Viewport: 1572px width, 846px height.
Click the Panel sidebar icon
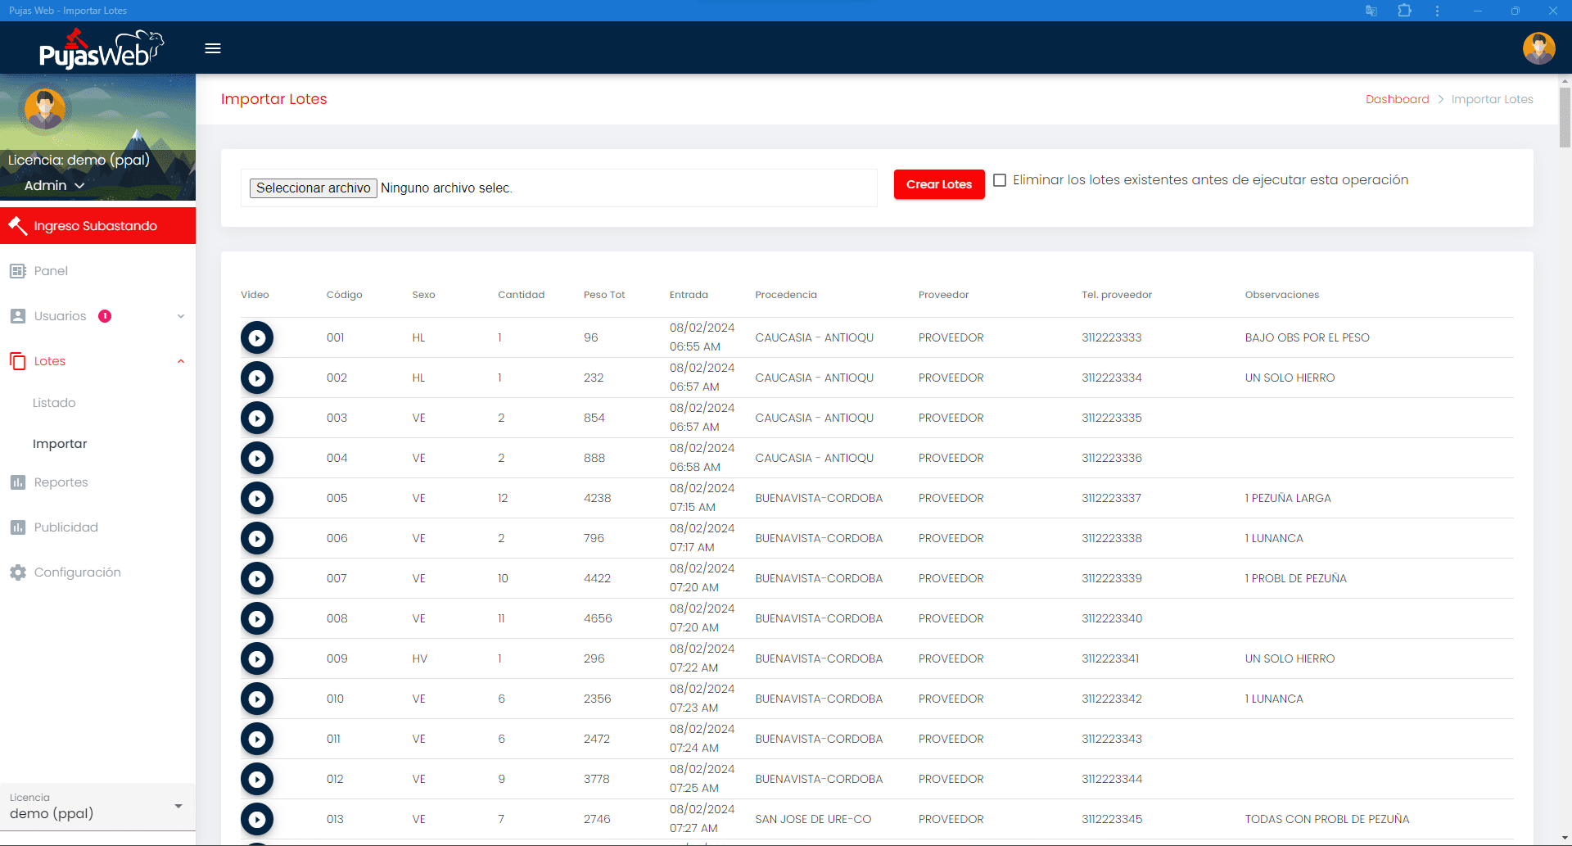[18, 271]
